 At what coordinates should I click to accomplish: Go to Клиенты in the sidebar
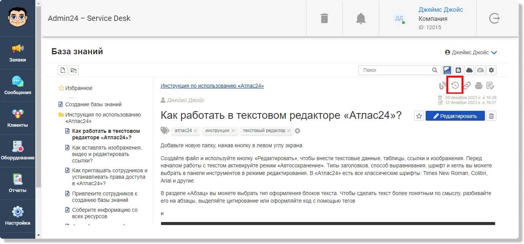click(x=18, y=118)
